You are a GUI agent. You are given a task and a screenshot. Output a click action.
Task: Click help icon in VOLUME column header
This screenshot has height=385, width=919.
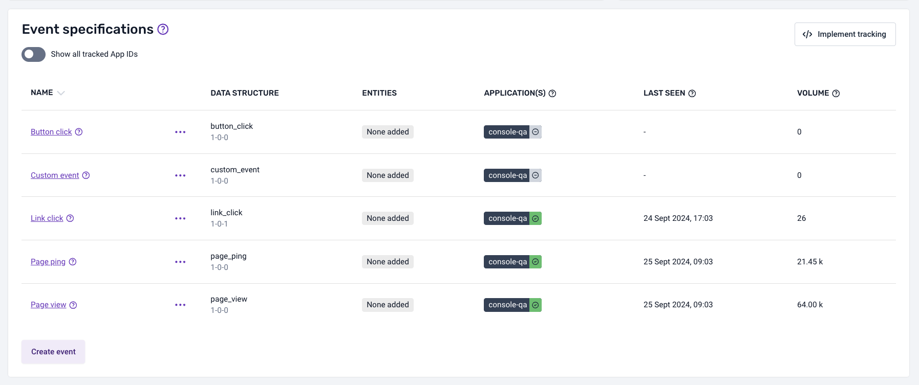[836, 94]
